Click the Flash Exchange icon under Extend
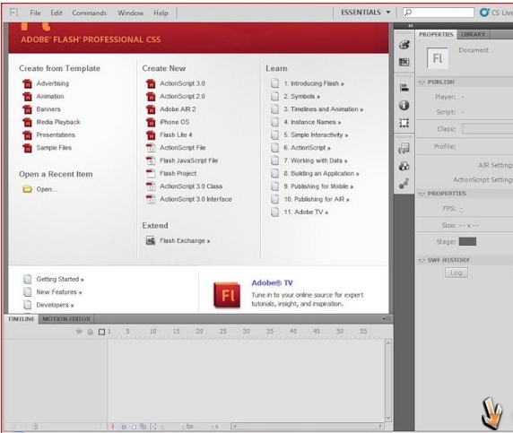The image size is (513, 433). (151, 240)
